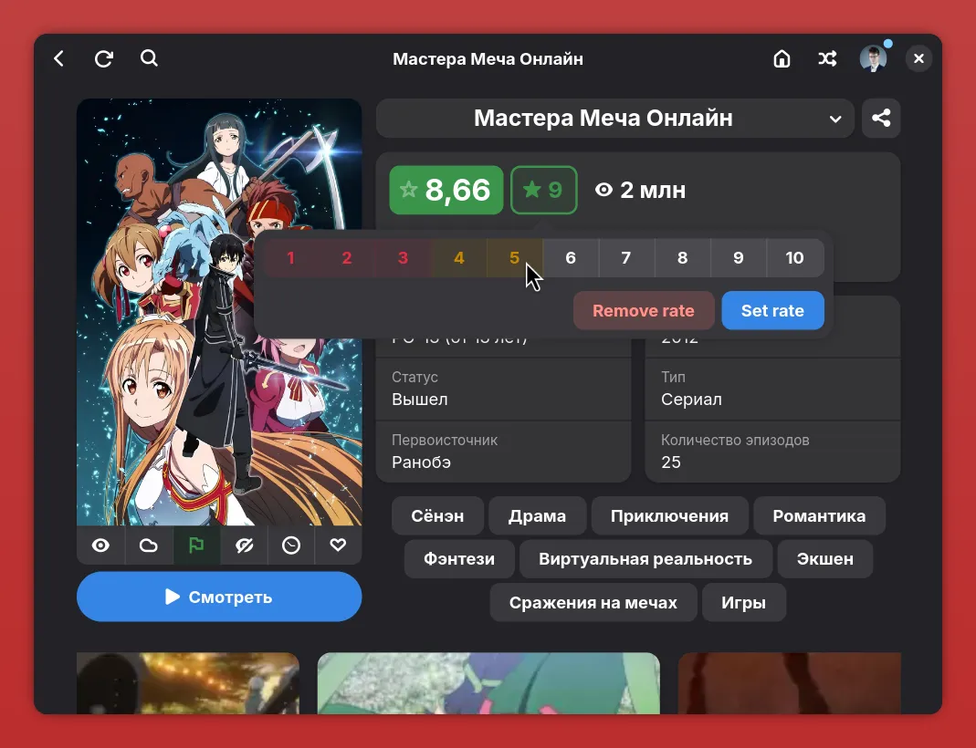Toggle the crossed-eye dropped status
The width and height of the screenshot is (976, 748).
tap(243, 545)
